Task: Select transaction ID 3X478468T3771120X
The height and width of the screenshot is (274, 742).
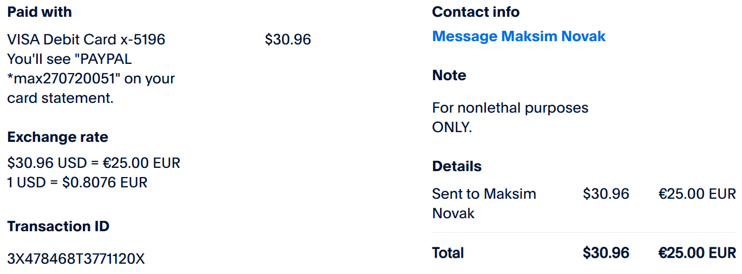Action: coord(76,259)
